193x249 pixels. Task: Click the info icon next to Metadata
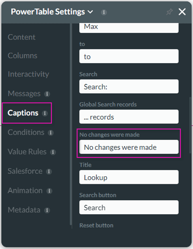click(x=47, y=210)
